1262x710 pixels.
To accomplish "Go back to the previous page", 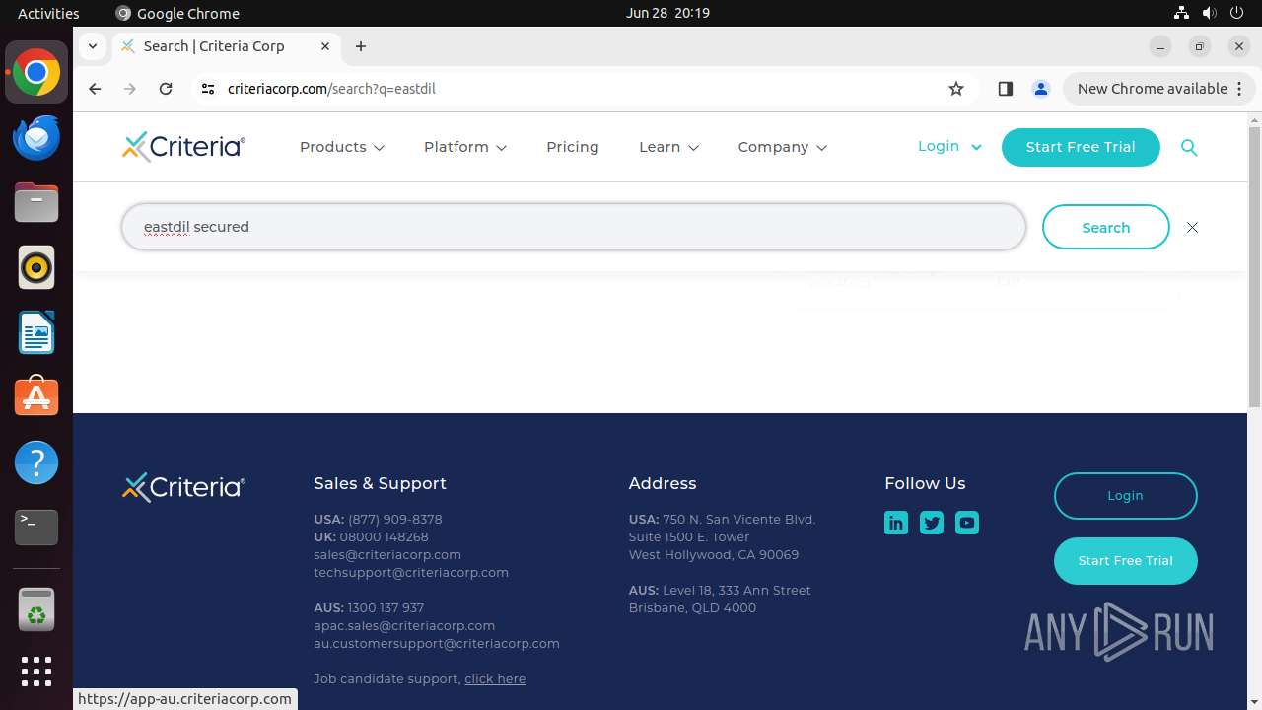I will pyautogui.click(x=95, y=89).
